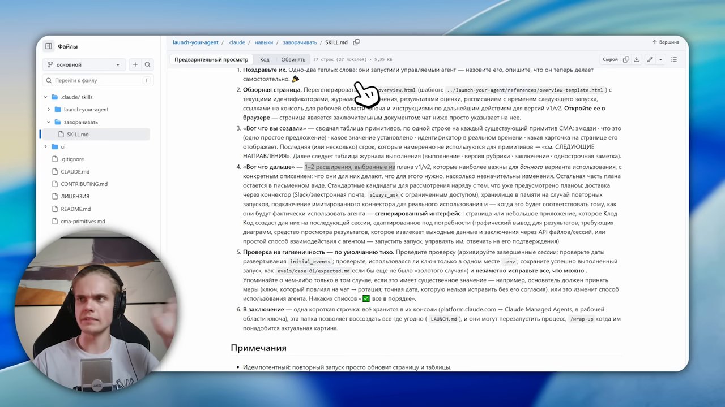This screenshot has width=725, height=407.
Task: Switch to Код tab
Action: point(265,59)
